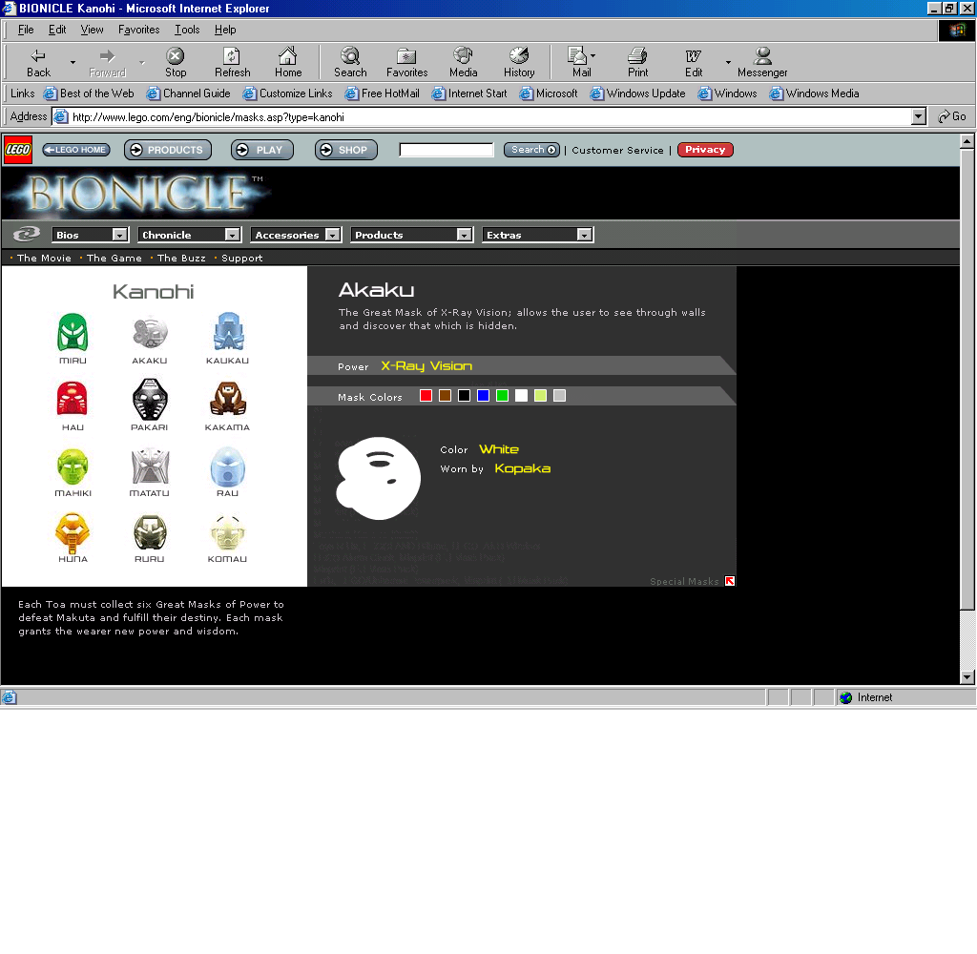977x954 pixels.
Task: Open the File menu
Action: [x=26, y=30]
